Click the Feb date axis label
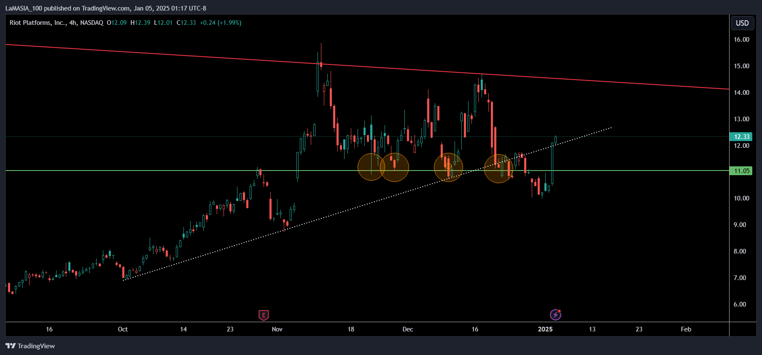762x355 pixels. [686, 329]
